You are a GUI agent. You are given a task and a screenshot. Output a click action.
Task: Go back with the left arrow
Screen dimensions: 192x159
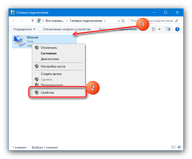tap(14, 21)
